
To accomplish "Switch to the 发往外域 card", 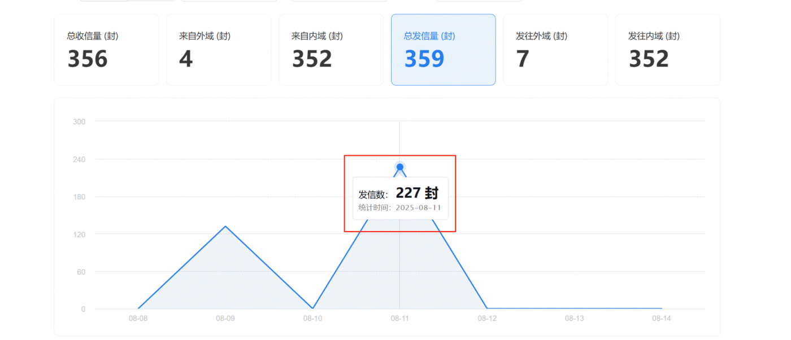I will coord(555,50).
